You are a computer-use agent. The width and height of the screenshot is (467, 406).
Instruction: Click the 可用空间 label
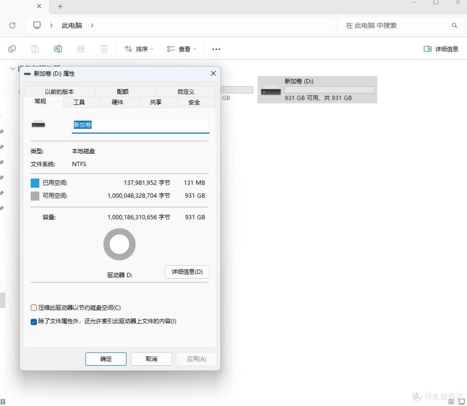pos(55,196)
